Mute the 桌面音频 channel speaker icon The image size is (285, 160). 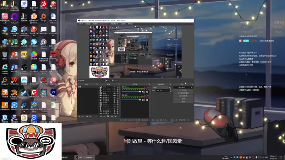pos(144,100)
